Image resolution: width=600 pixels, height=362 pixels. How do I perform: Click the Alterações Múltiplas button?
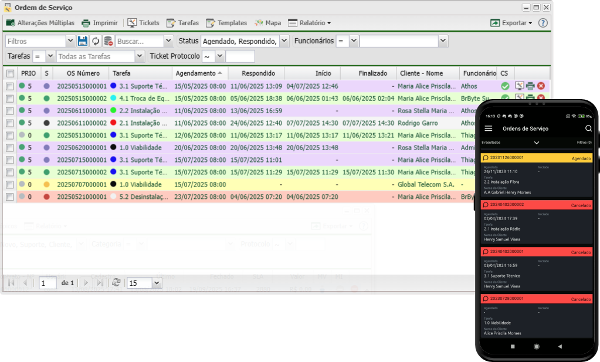click(40, 23)
